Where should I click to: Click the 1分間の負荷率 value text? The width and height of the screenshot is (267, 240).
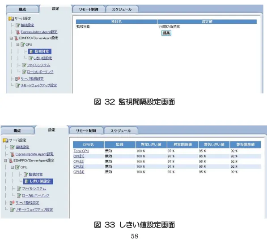click(x=169, y=26)
